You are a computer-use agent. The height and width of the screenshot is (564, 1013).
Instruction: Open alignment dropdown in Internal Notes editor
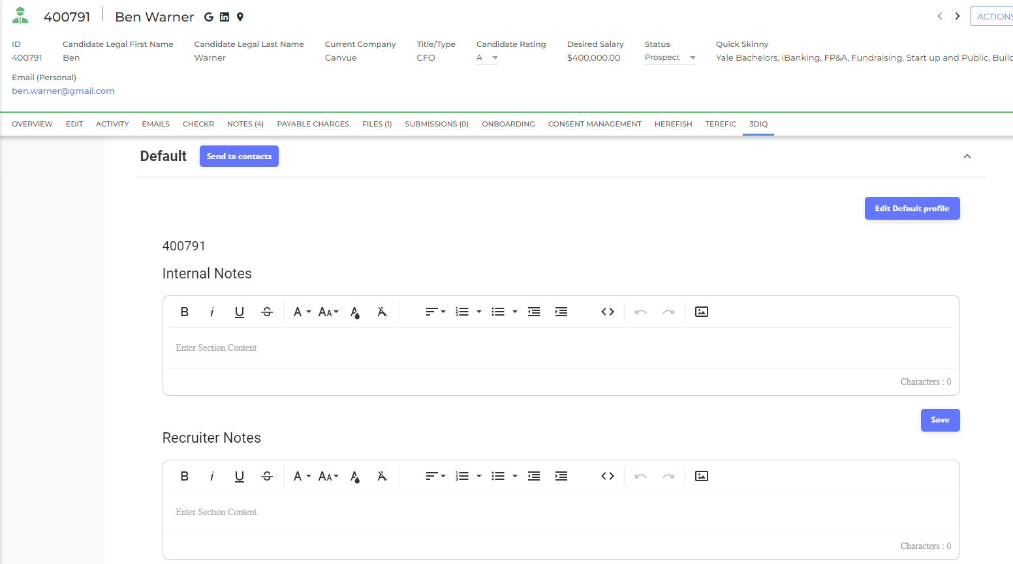click(435, 312)
